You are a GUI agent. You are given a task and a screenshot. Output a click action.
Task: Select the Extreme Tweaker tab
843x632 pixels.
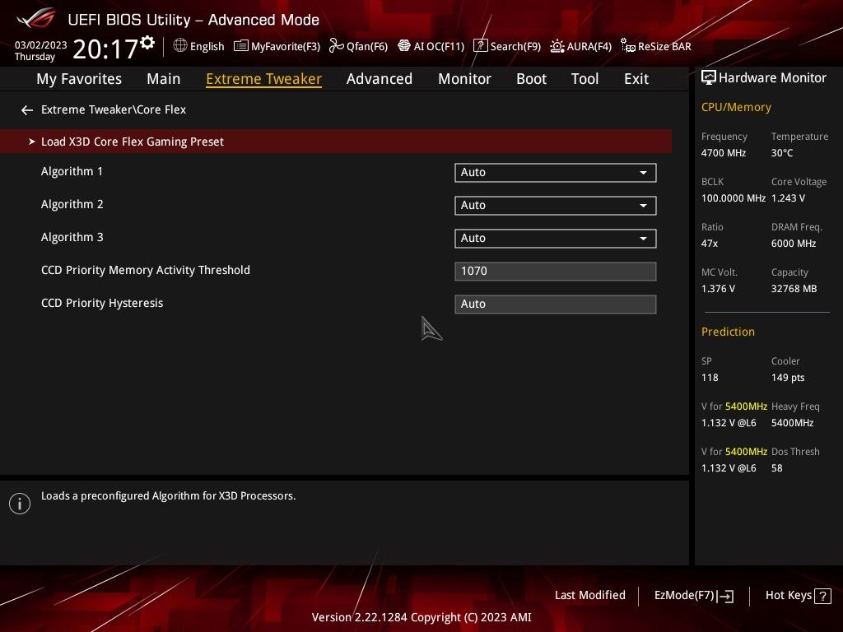click(x=263, y=79)
